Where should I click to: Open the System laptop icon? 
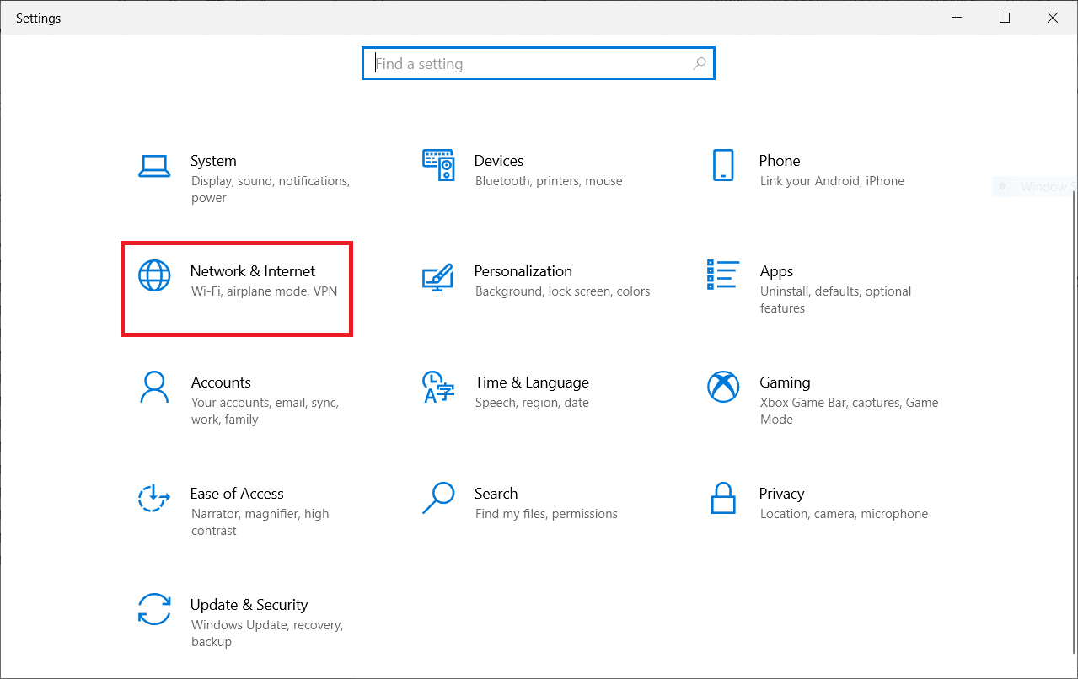click(154, 167)
